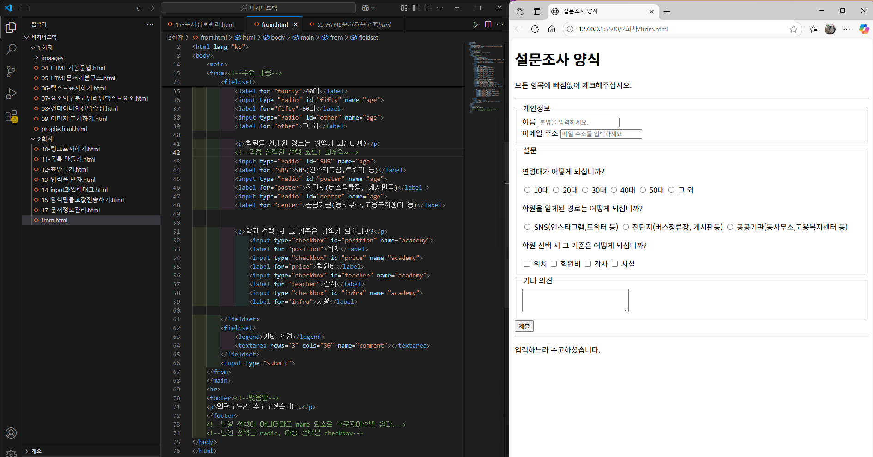Select the 10대 age radio button
This screenshot has width=873, height=457.
[527, 190]
